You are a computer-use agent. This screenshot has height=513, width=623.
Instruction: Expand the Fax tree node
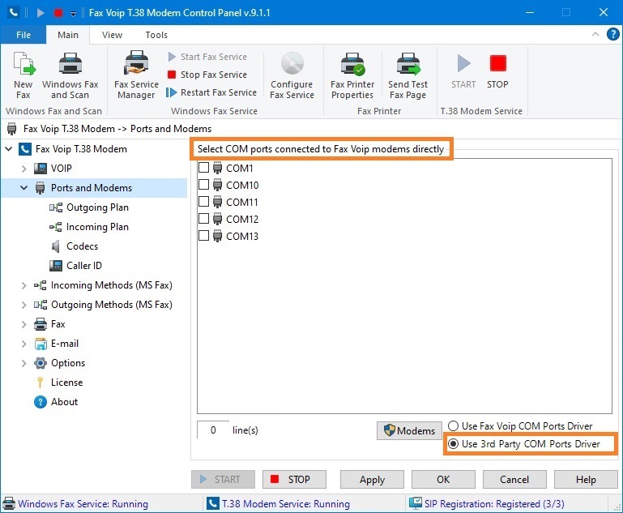point(23,324)
